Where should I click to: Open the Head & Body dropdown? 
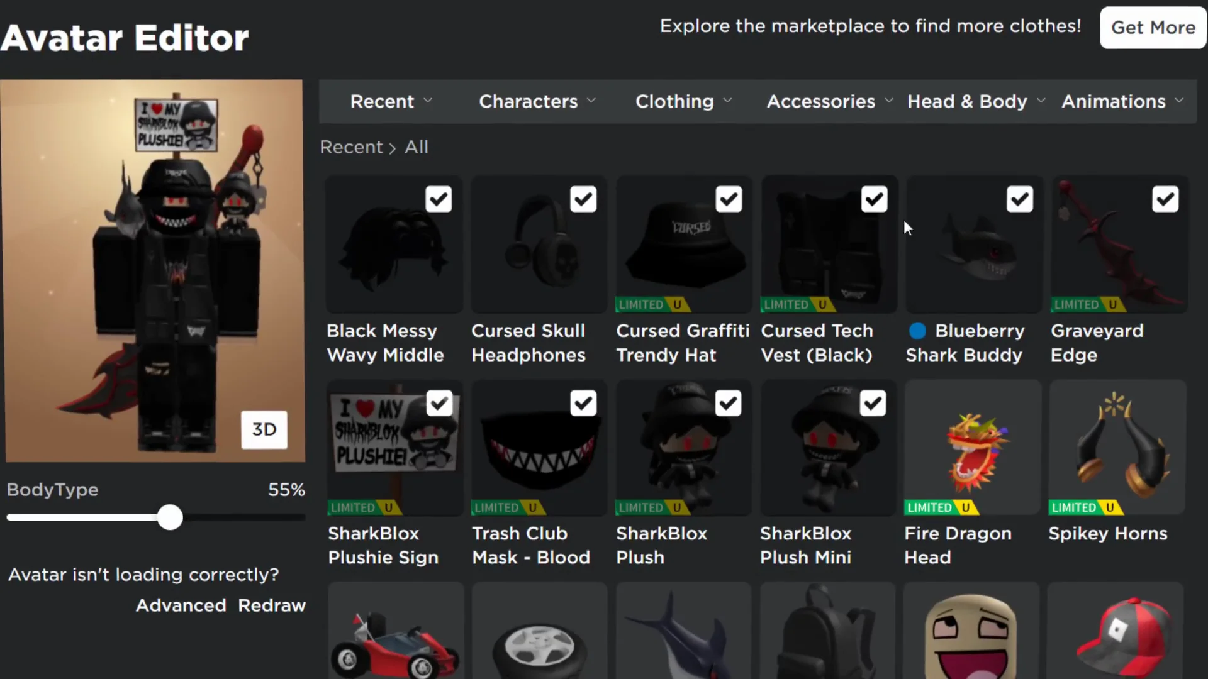coord(975,101)
